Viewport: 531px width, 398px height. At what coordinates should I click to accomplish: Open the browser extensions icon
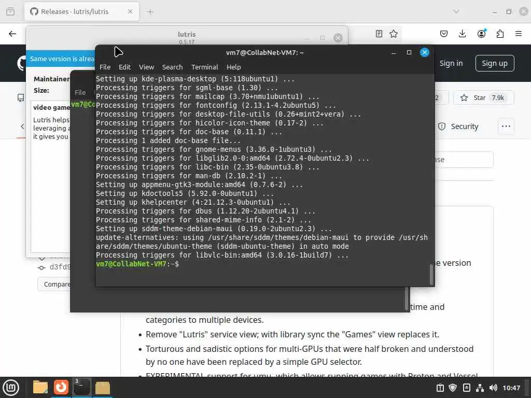tap(500, 34)
